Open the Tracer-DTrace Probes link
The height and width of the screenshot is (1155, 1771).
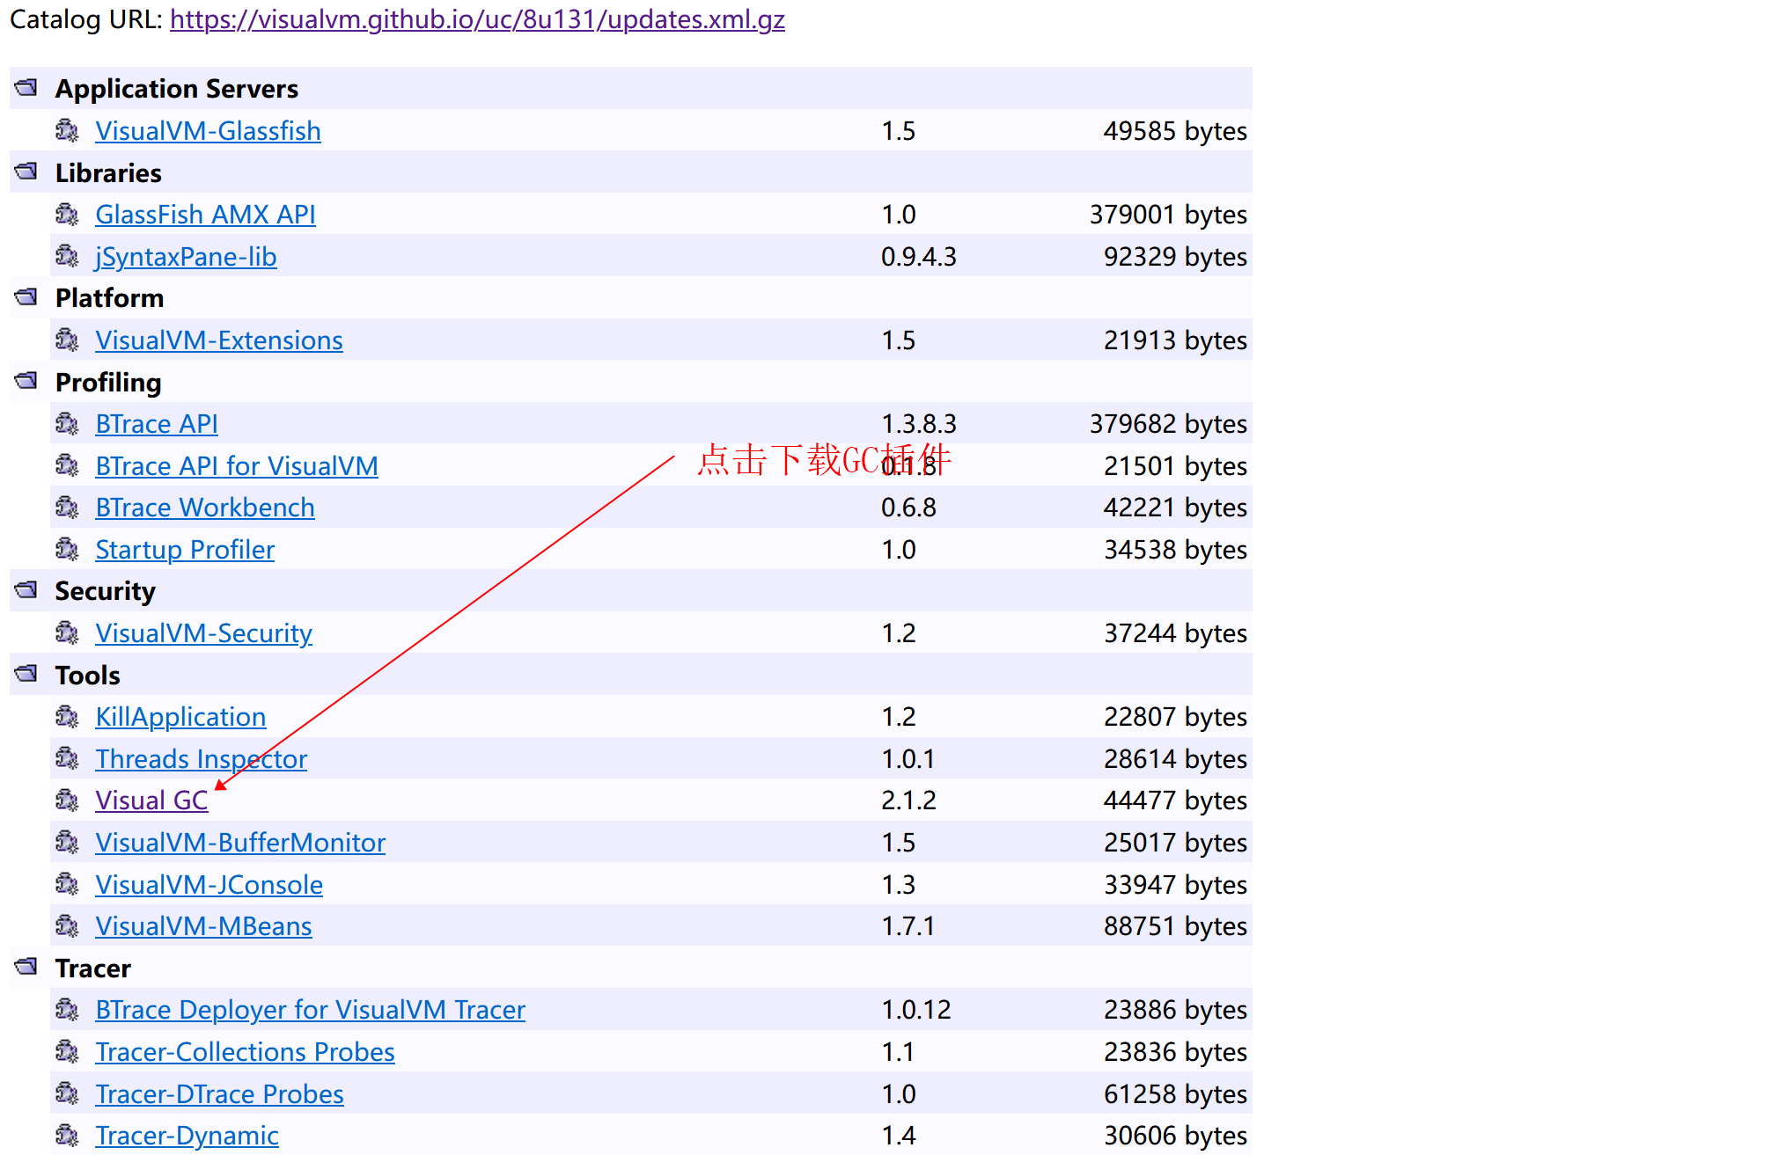point(219,1094)
